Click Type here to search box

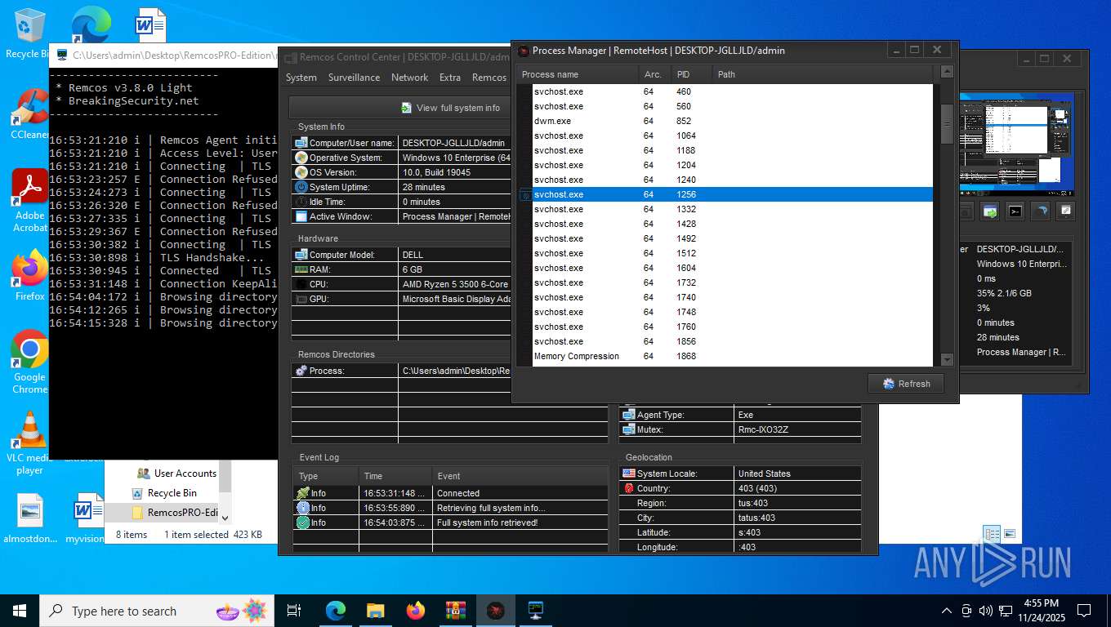156,610
